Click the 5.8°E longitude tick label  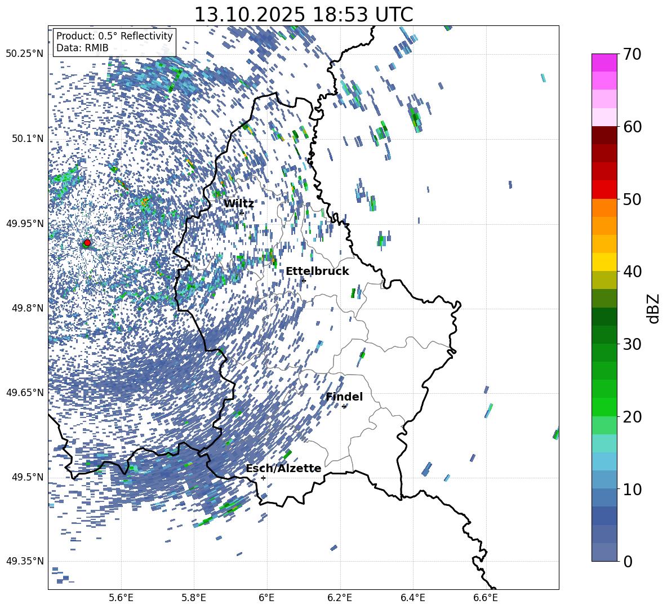tap(194, 598)
